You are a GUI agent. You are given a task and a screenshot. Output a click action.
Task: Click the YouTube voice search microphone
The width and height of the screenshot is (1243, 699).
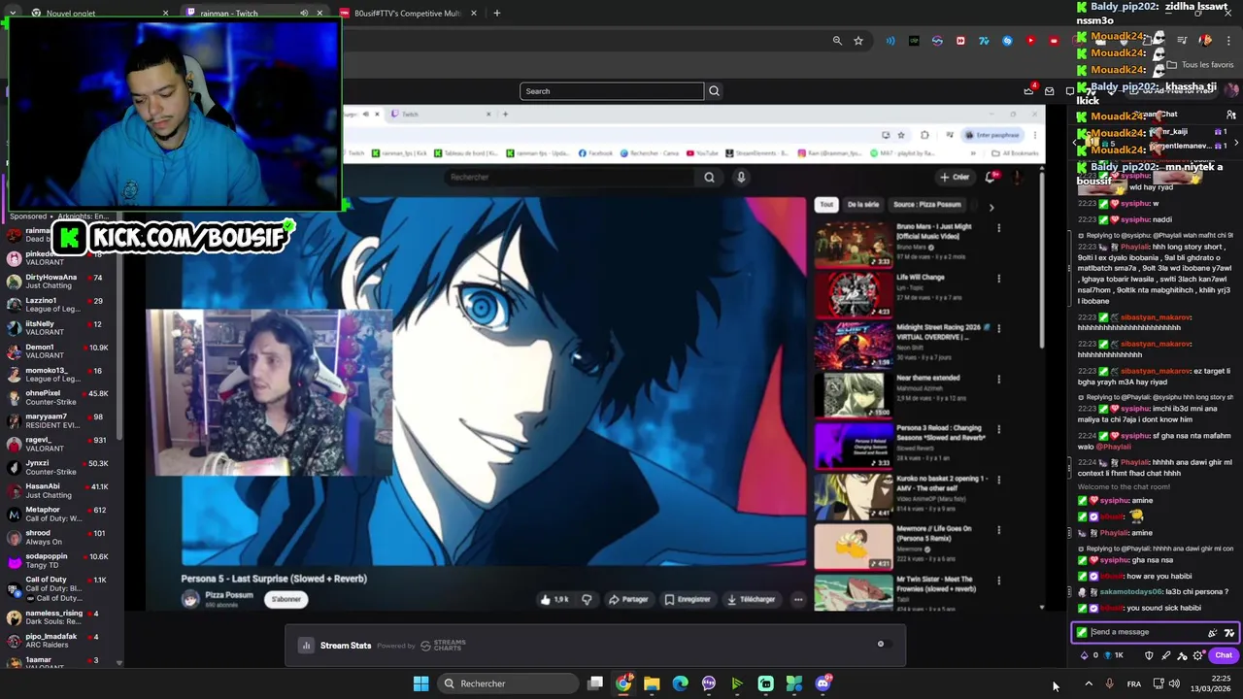(741, 177)
